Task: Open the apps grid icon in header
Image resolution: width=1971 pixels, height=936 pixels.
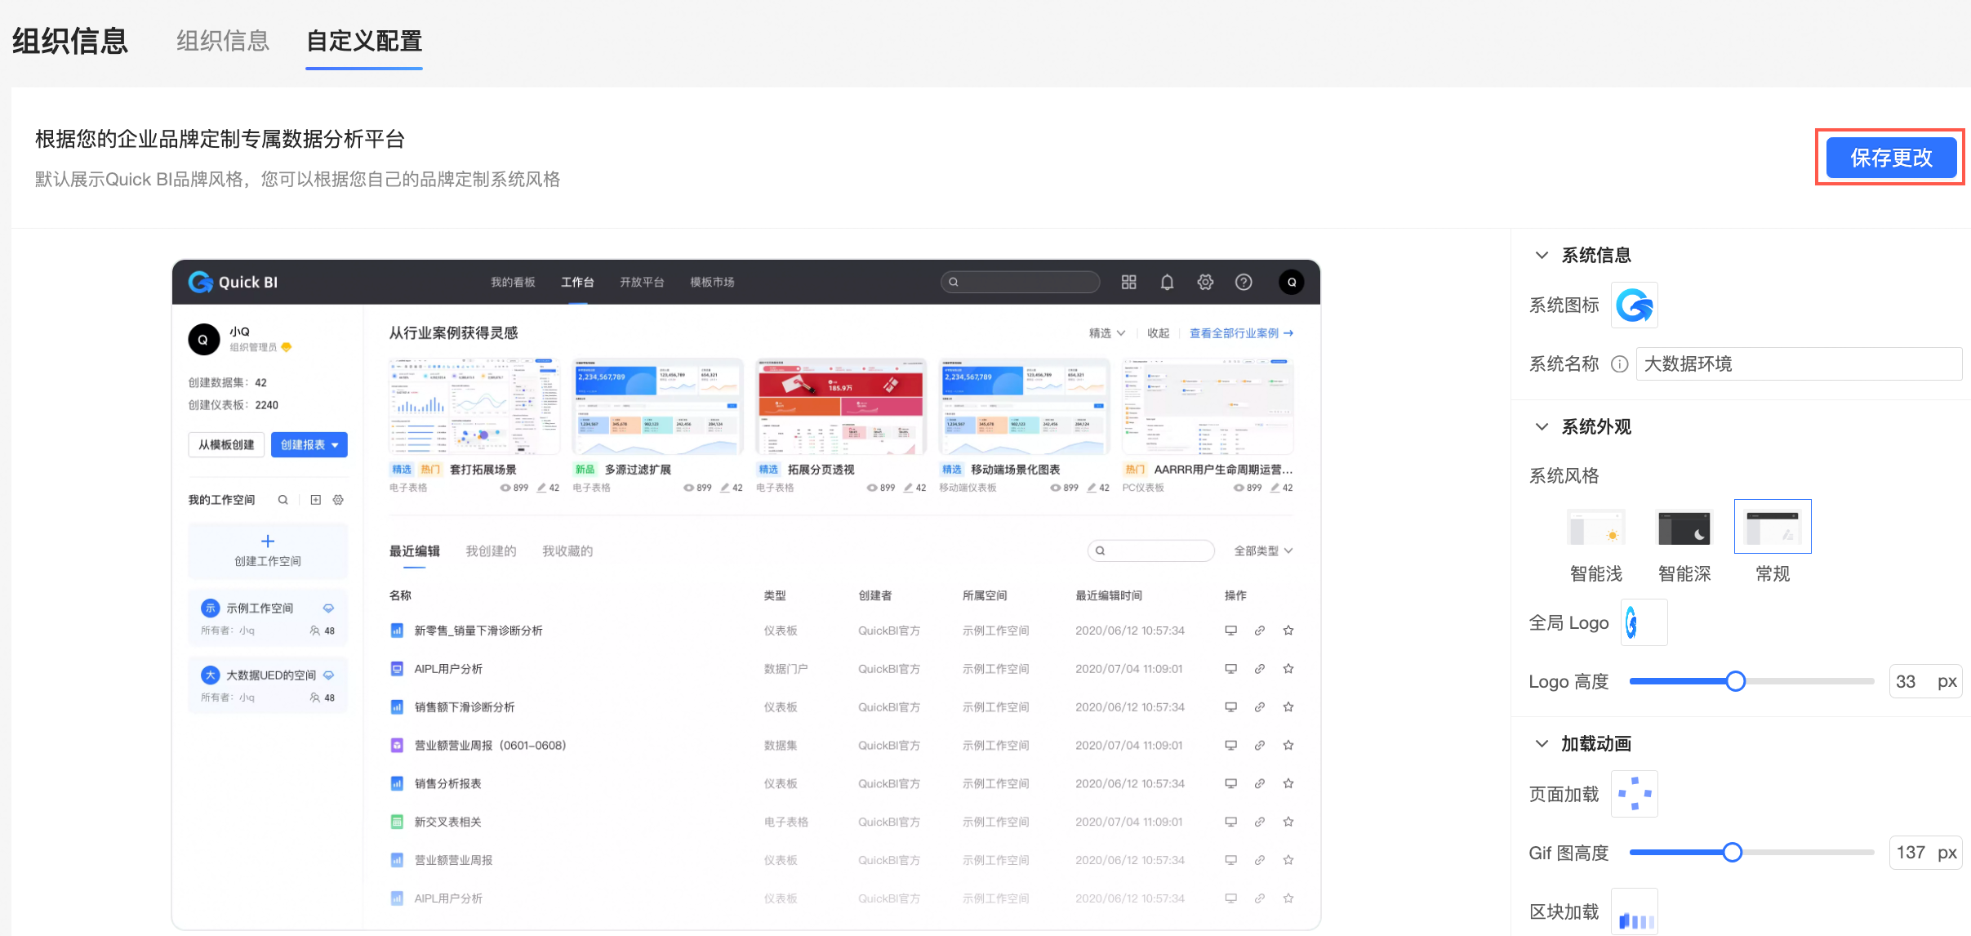Action: 1129,282
